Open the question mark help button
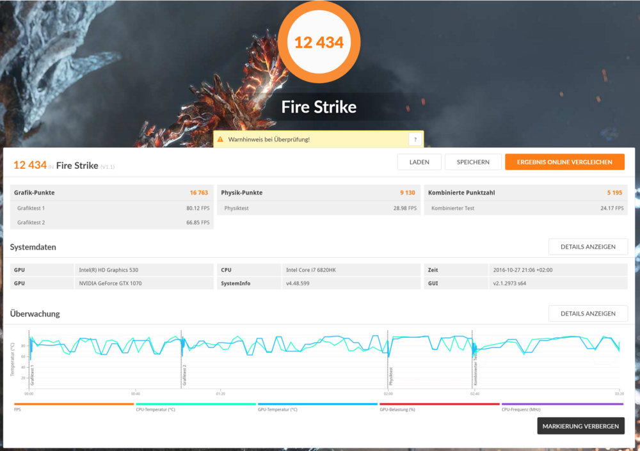The width and height of the screenshot is (640, 451). 415,139
